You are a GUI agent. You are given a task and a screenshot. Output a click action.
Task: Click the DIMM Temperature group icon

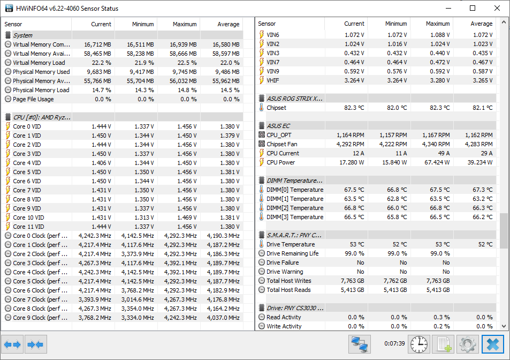(x=262, y=181)
